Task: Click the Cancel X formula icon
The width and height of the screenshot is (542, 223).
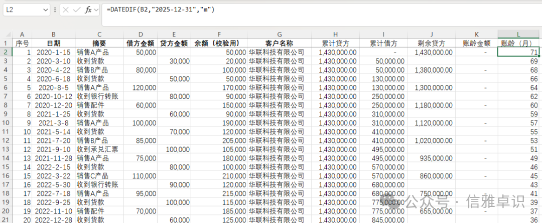Action: pyautogui.click(x=66, y=10)
